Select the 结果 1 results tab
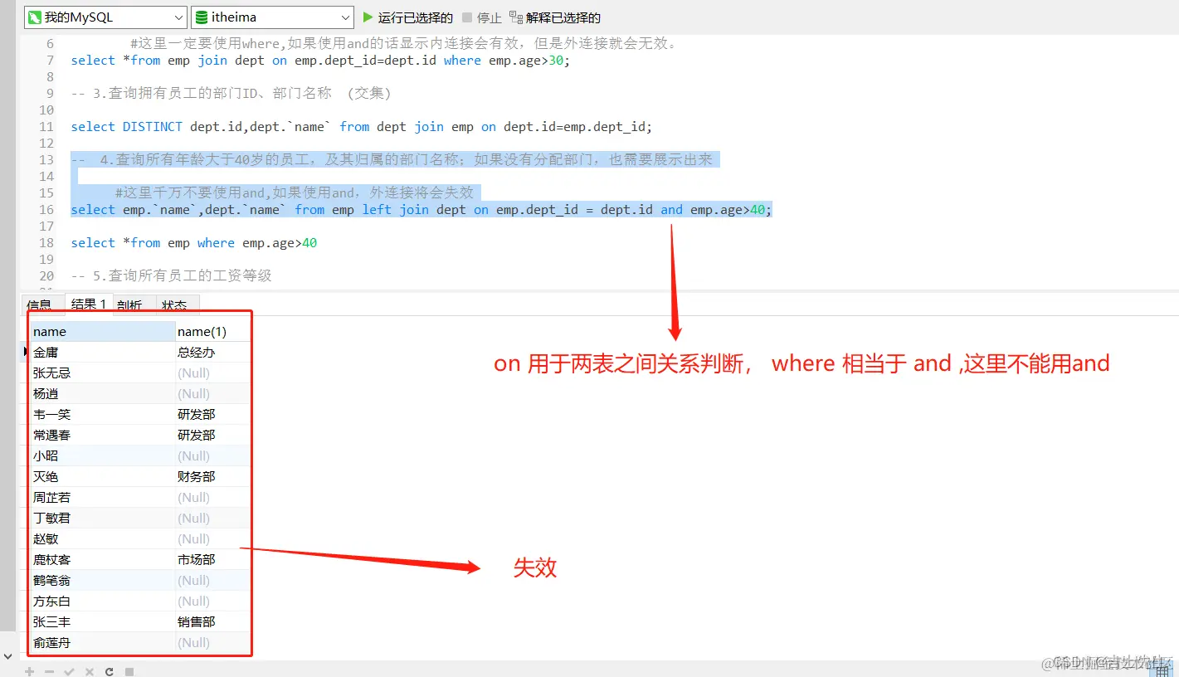The image size is (1179, 677). 87,304
